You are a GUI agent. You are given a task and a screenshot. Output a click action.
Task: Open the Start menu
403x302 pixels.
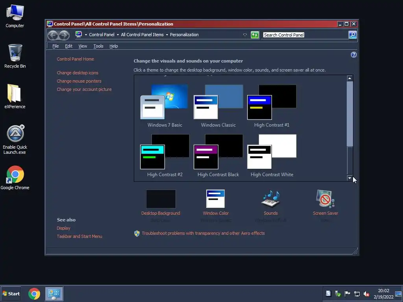pos(11,294)
